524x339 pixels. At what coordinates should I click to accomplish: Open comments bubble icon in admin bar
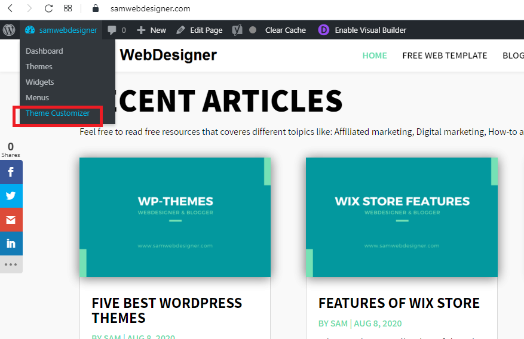click(x=112, y=30)
